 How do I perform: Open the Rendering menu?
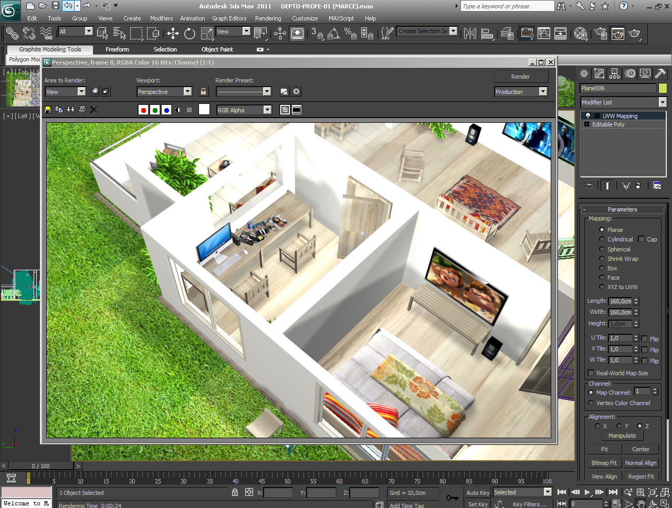coord(268,18)
